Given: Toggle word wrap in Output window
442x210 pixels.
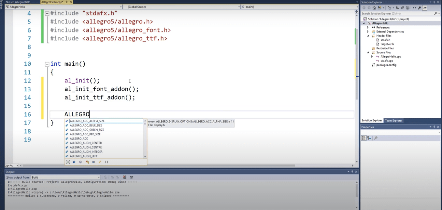Looking at the screenshot, I should point(131,177).
